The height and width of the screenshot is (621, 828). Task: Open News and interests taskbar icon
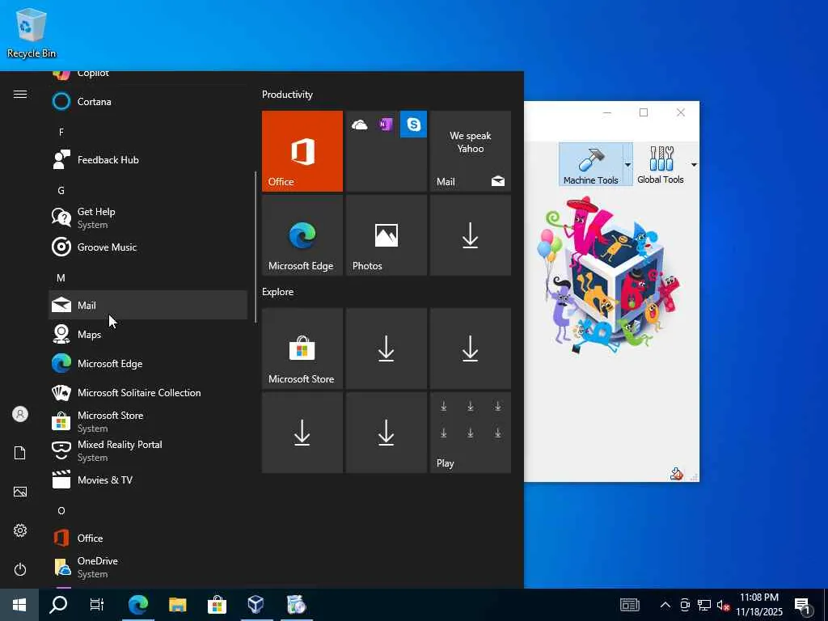click(x=629, y=605)
